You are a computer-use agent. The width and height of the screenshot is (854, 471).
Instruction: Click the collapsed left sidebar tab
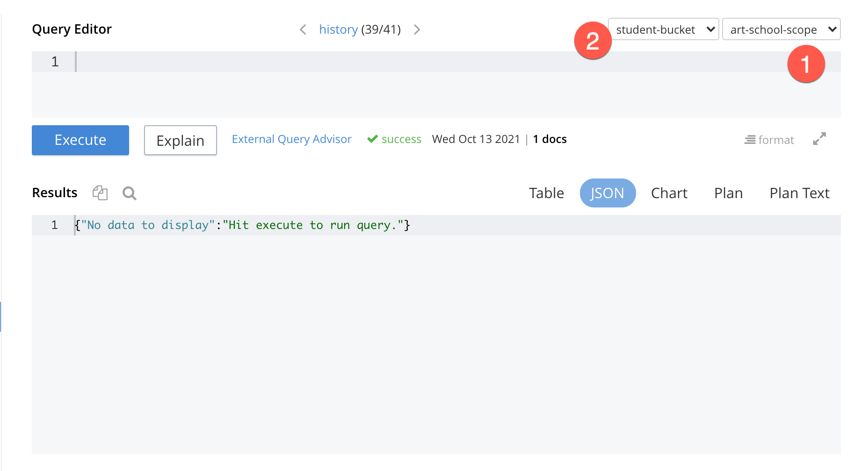1,316
